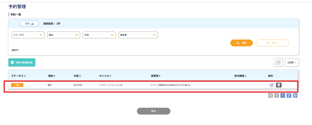
Task: Click the edit icon for the draft reservation
Action: coord(272,85)
